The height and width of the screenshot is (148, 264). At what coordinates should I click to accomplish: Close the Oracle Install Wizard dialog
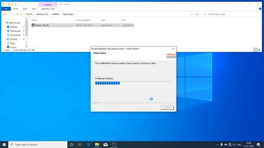173,49
